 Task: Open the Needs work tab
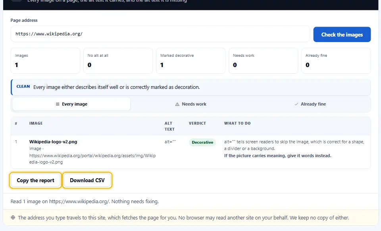point(191,104)
